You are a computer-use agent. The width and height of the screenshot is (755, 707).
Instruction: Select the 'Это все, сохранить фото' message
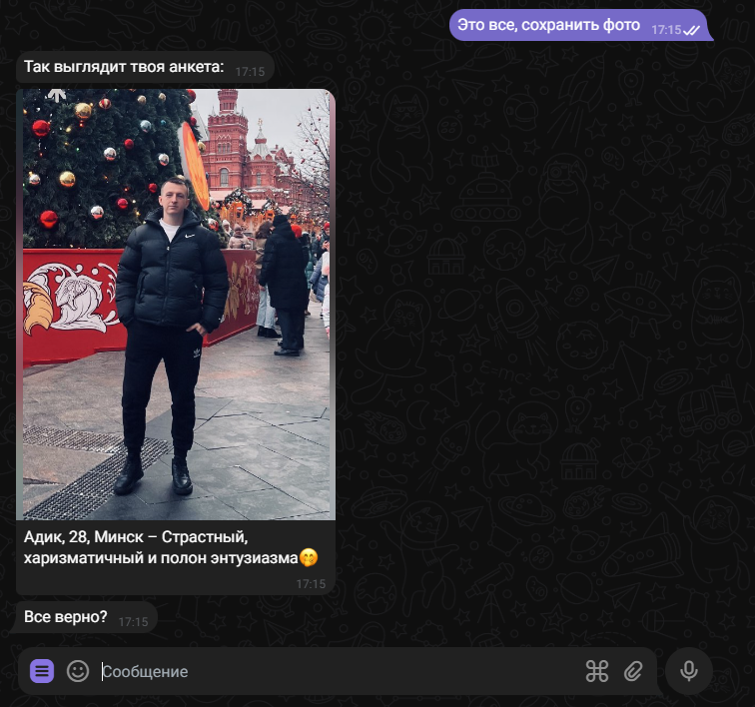(x=548, y=25)
